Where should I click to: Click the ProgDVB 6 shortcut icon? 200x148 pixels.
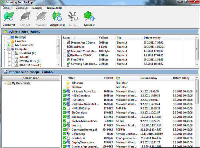(69, 60)
